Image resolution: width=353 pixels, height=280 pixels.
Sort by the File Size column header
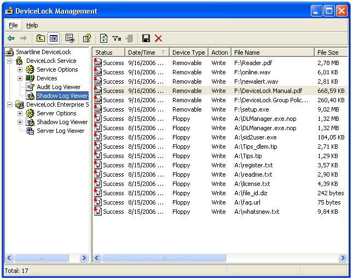pos(331,52)
